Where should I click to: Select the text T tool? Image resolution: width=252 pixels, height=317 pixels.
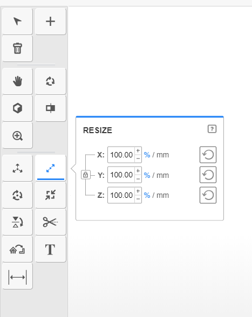coord(50,249)
